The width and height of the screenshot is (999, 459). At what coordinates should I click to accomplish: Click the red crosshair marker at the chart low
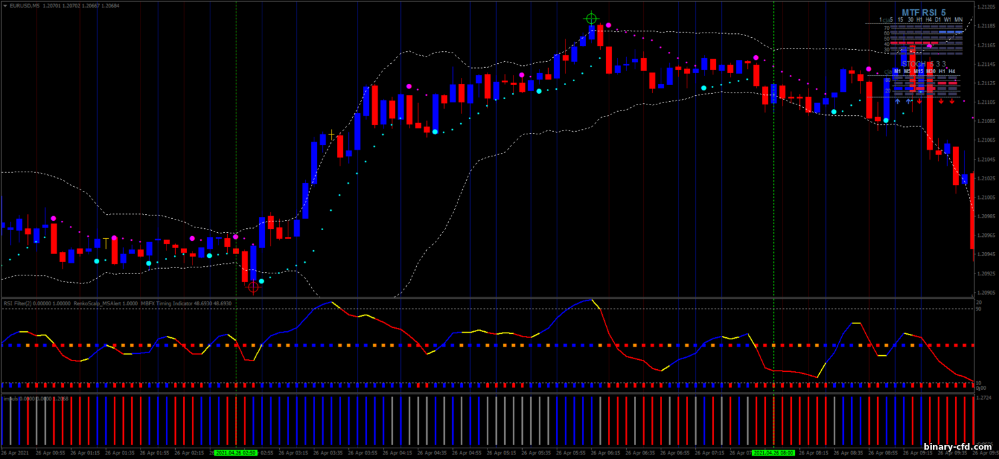click(x=253, y=287)
